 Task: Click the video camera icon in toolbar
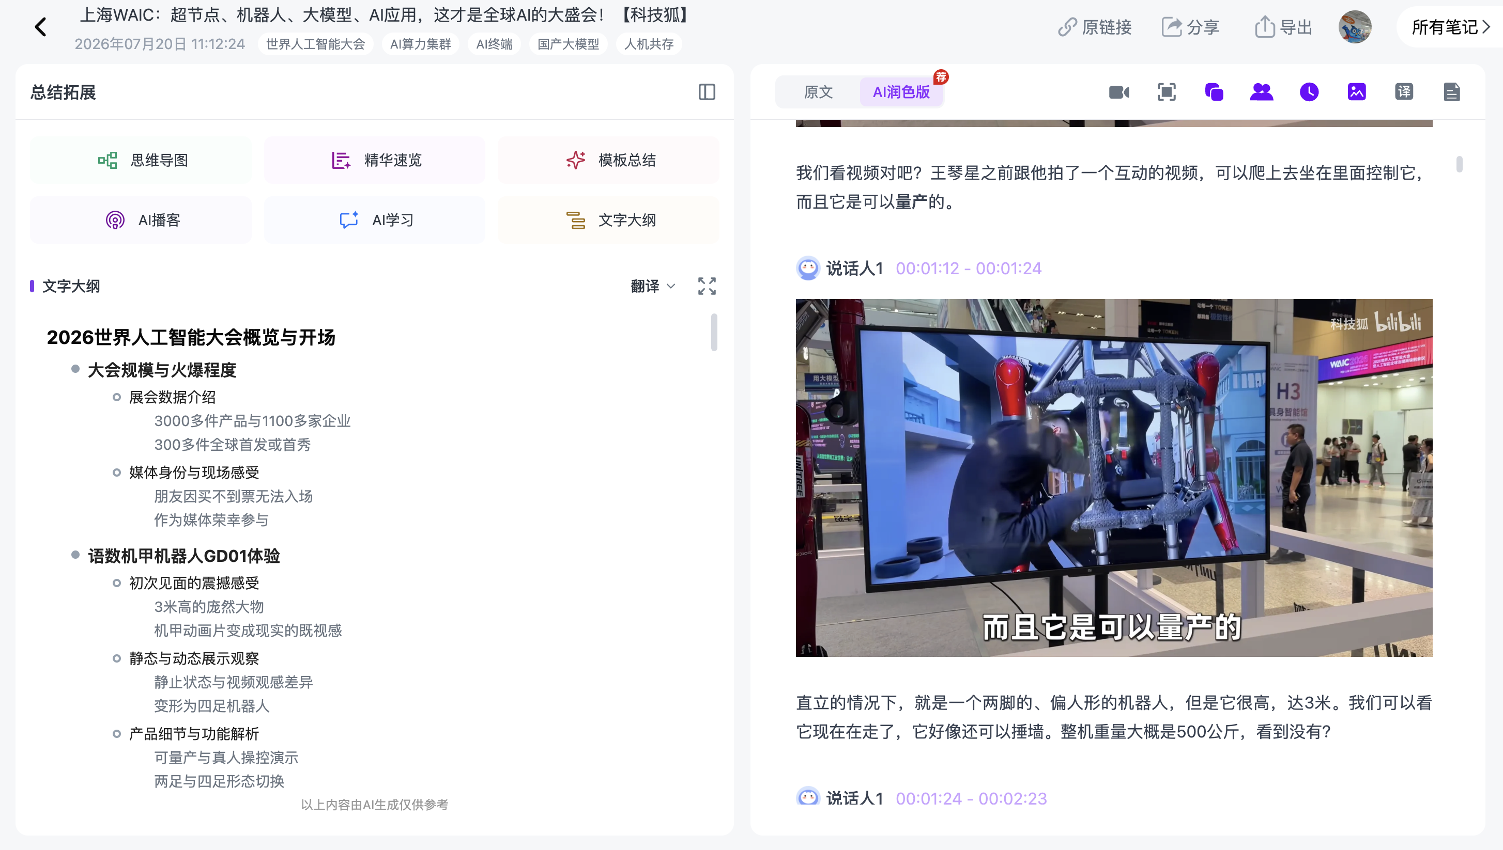[1118, 92]
